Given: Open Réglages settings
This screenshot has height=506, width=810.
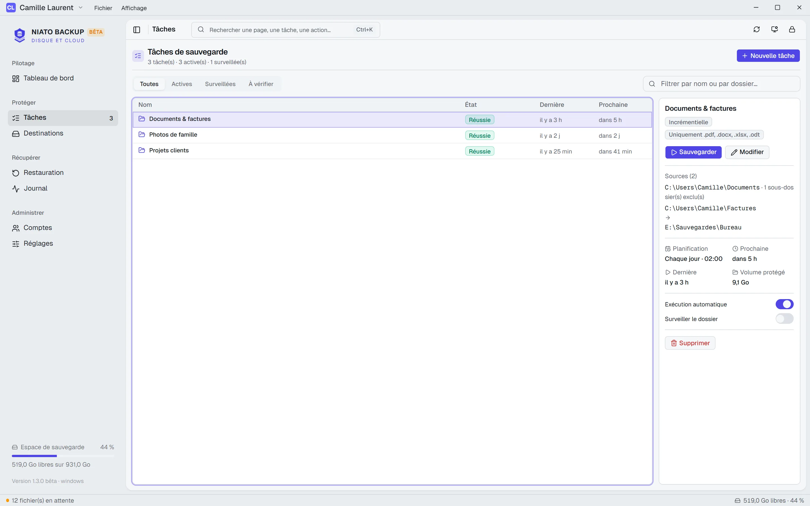Looking at the screenshot, I should [63, 244].
